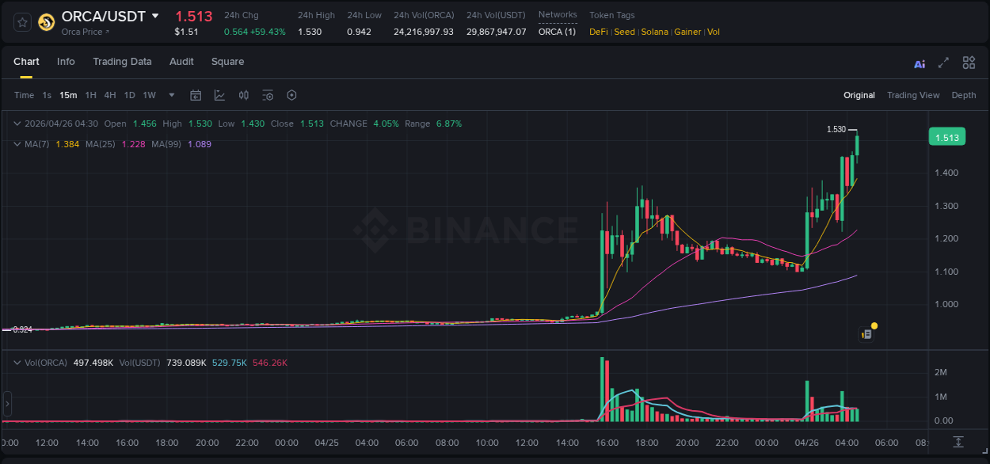Open the indicator settings icon
This screenshot has width=990, height=464.
(x=268, y=95)
